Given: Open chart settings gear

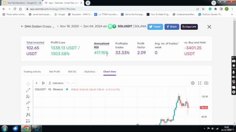Looking at the screenshot, I should [x=193, y=83].
